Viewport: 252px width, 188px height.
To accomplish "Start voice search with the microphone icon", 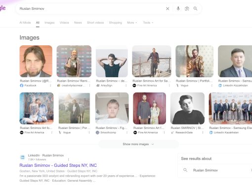I will 178,8.
